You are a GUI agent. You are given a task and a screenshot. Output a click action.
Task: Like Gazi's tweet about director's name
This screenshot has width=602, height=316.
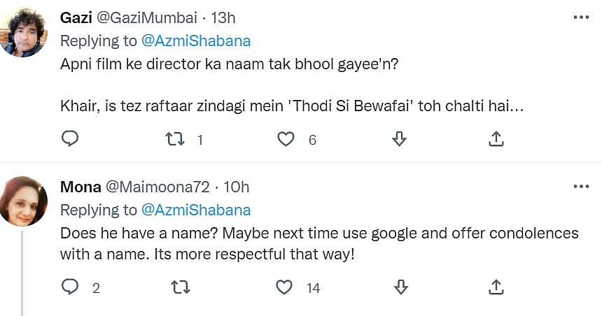(286, 139)
